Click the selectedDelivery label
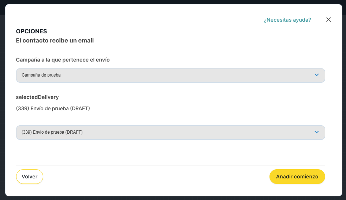346x200 pixels. point(37,97)
